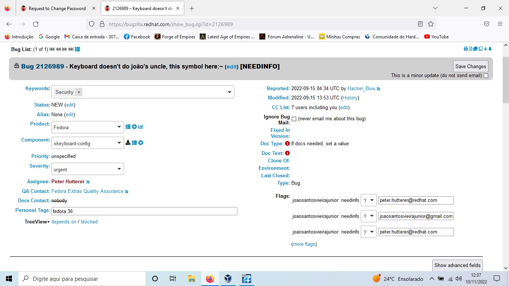Image resolution: width=509 pixels, height=286 pixels.
Task: Click the icon beside Peter Hutterer assignee
Action: [88, 182]
